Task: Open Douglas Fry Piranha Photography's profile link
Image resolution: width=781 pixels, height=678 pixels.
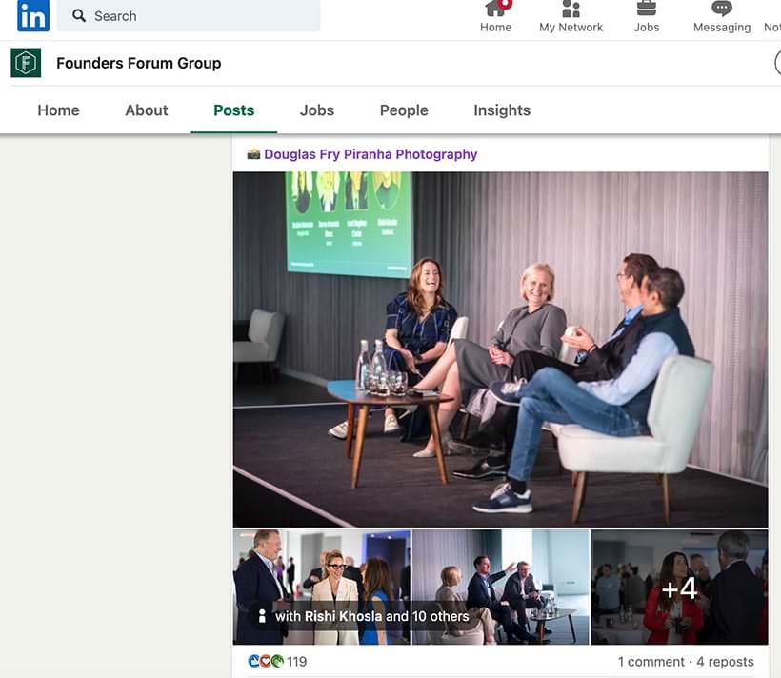Action: tap(371, 153)
